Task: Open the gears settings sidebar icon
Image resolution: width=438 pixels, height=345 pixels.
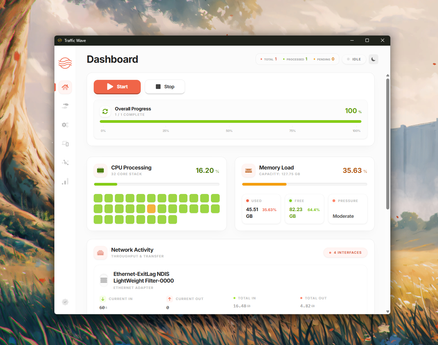Action: click(x=65, y=125)
